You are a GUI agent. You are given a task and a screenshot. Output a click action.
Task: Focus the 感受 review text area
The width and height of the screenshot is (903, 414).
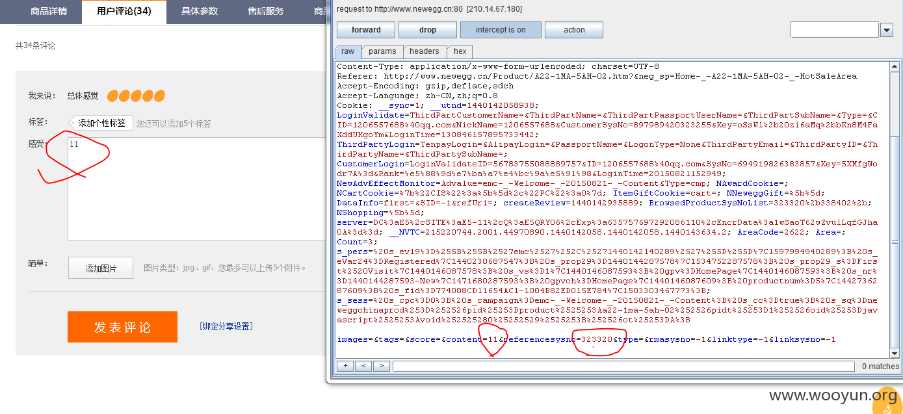point(196,188)
